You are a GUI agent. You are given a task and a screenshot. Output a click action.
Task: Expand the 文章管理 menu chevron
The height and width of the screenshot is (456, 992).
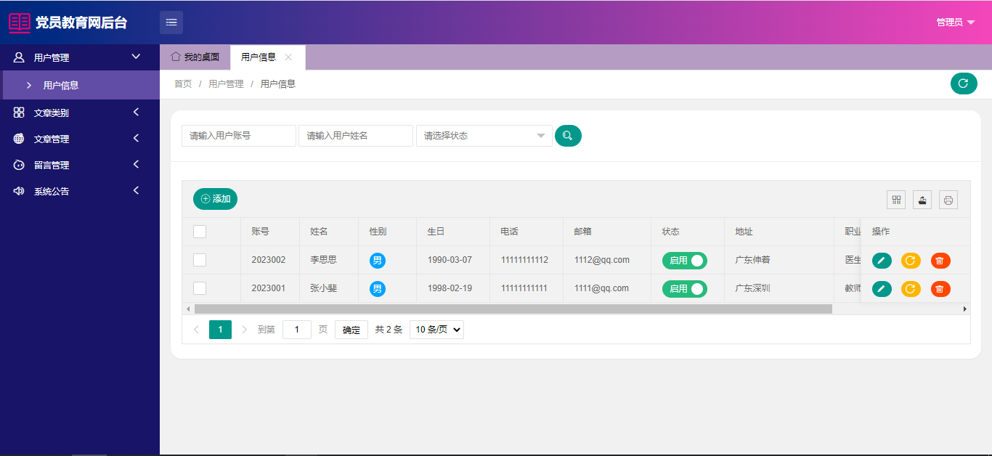136,138
